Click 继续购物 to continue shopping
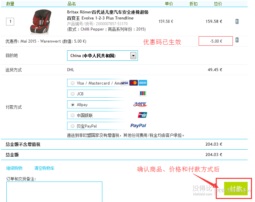255x202 pixels. pos(14,168)
